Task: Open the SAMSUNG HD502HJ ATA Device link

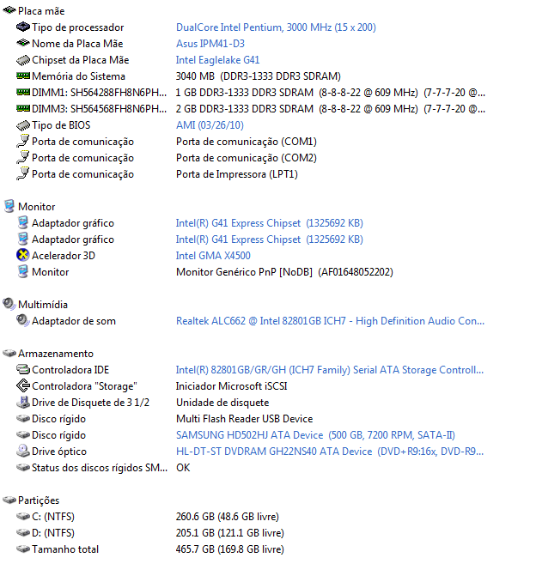Action: (315, 435)
